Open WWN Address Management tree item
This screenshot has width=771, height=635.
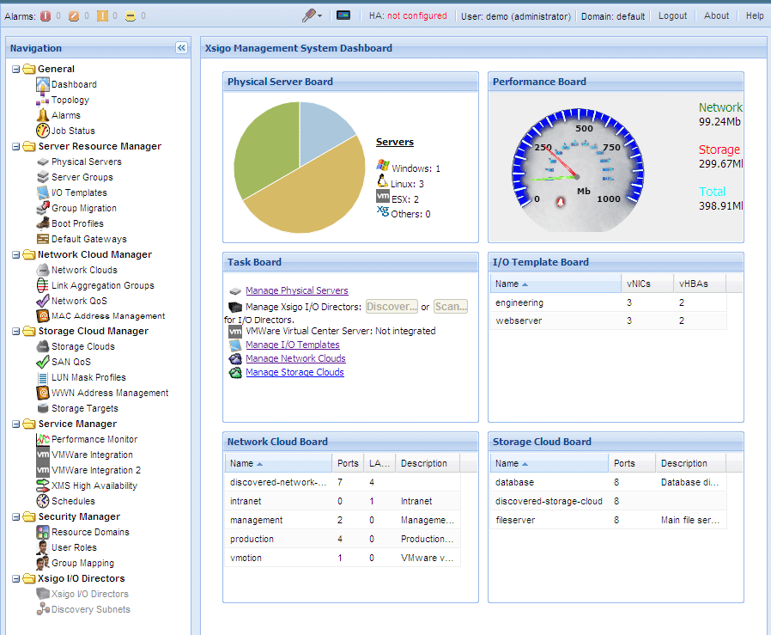pos(110,393)
